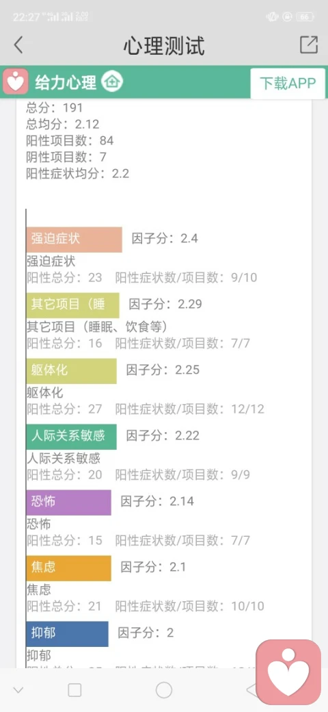Open the green home icon beside 给力心理
This screenshot has width=328, height=712.
pos(112,82)
